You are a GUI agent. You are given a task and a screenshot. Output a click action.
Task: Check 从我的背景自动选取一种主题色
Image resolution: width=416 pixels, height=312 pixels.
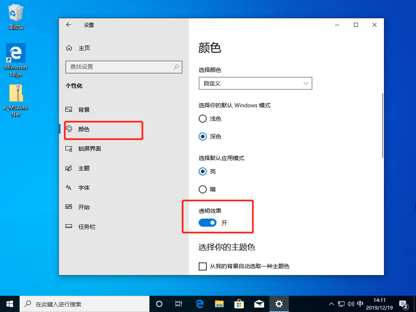(x=202, y=266)
